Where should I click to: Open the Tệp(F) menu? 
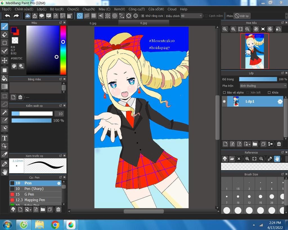[6, 9]
